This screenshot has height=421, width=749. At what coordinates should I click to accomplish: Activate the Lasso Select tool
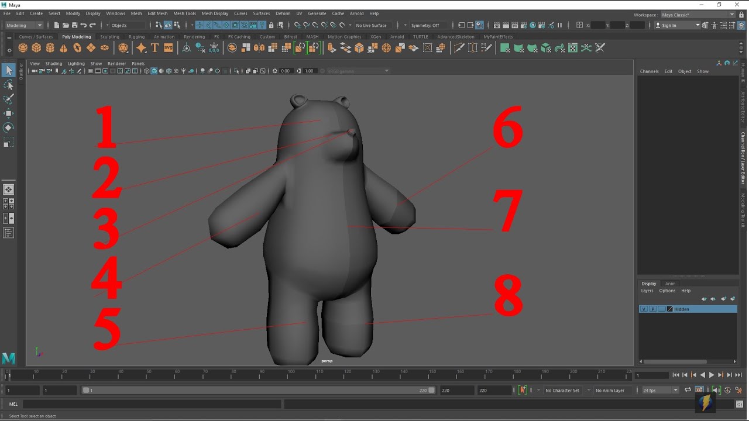8,85
